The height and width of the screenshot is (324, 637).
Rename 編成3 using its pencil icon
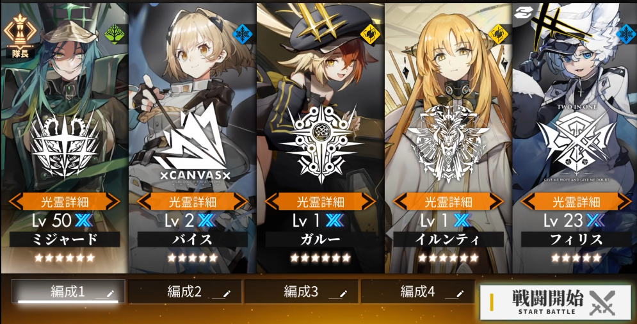click(x=343, y=293)
